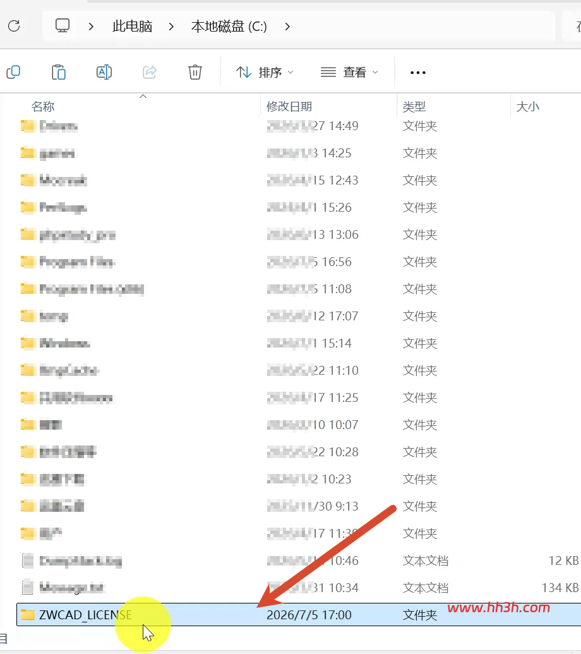Screen dimensions: 581x654
Task: Click the Paste clipboard icon
Action: [59, 72]
